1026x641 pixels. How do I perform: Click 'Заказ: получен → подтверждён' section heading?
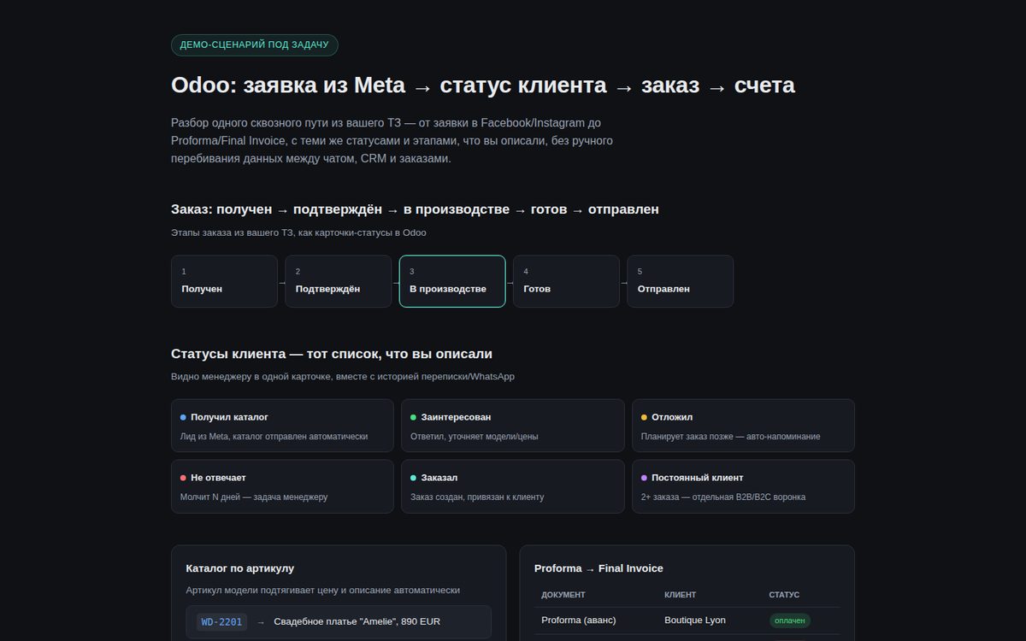(x=415, y=209)
